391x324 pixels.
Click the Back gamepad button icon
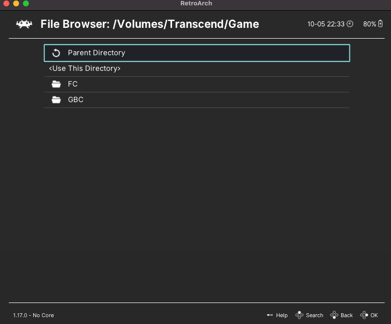tap(334, 315)
